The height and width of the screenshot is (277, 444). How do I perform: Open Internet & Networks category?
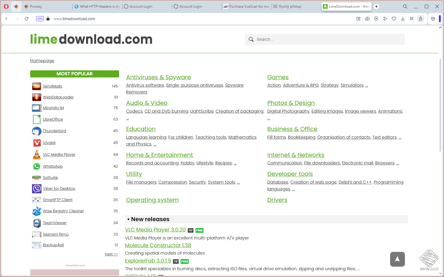(x=296, y=155)
